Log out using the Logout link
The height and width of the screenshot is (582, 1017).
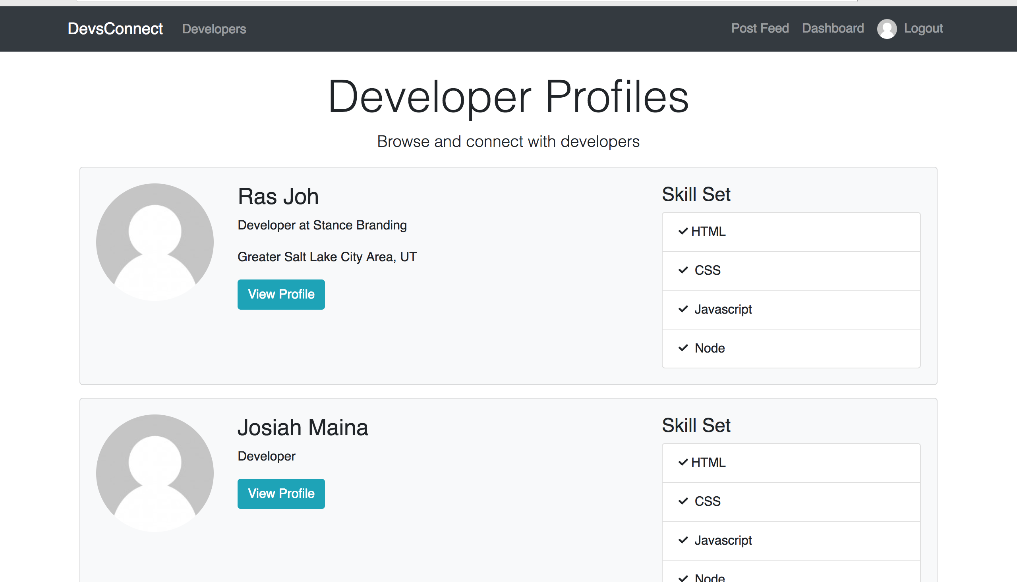(x=923, y=28)
